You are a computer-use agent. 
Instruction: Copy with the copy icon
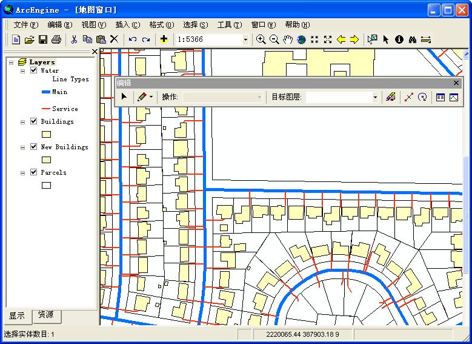[x=88, y=39]
